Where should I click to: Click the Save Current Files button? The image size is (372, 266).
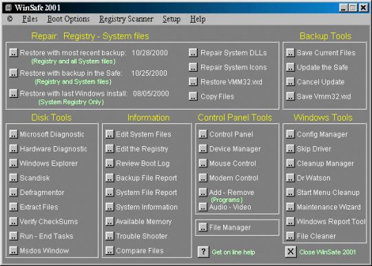point(290,52)
